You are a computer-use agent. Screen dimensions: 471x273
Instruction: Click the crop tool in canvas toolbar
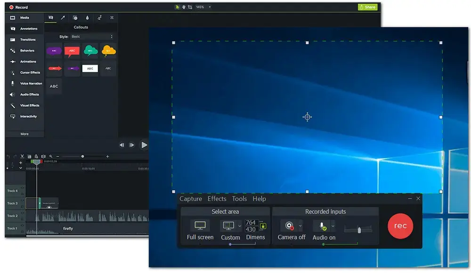(190, 7)
